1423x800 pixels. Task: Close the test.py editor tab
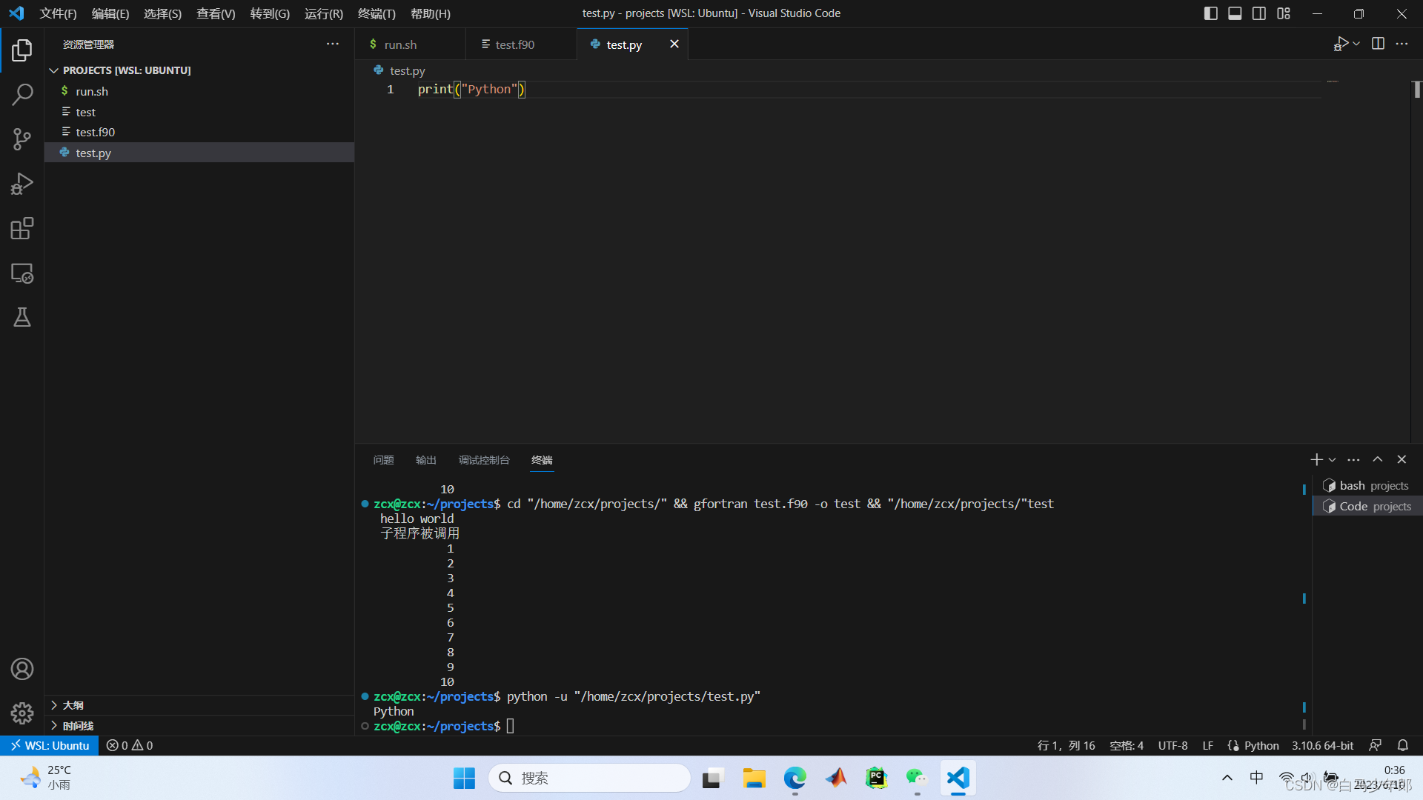674,44
